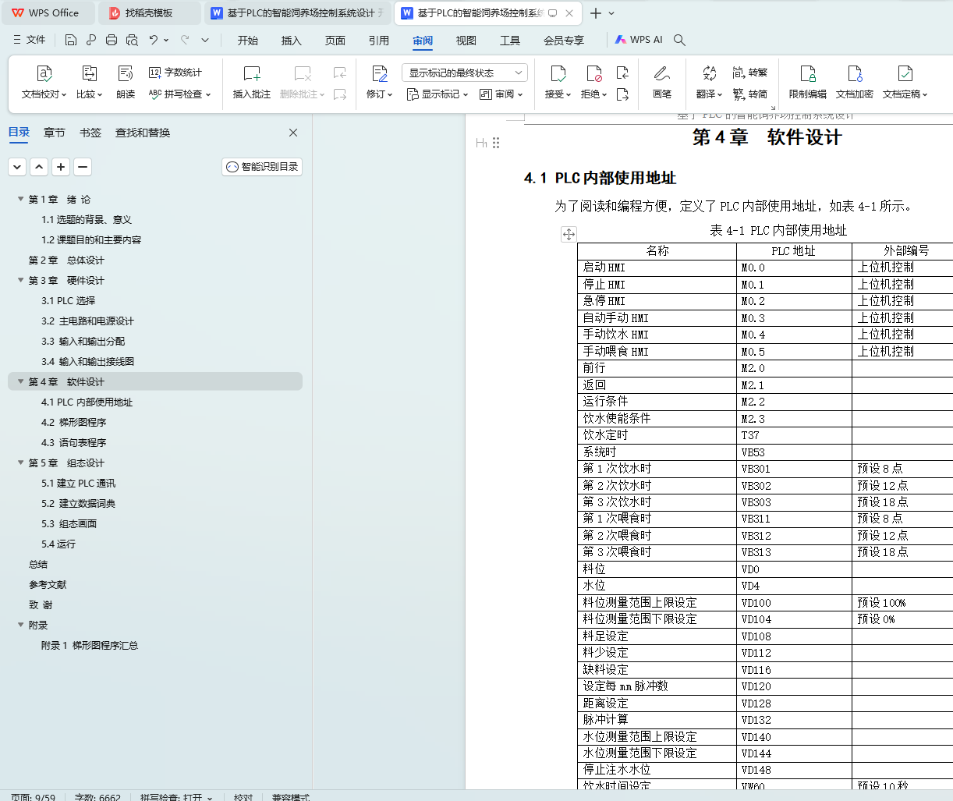The height and width of the screenshot is (801, 953).
Task: Start 朗读 read aloud
Action: 126,83
